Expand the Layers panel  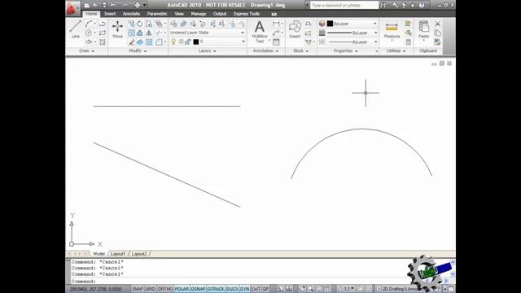[x=208, y=50]
